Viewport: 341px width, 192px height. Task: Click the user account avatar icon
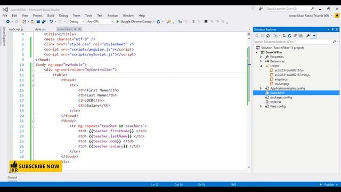click(337, 15)
